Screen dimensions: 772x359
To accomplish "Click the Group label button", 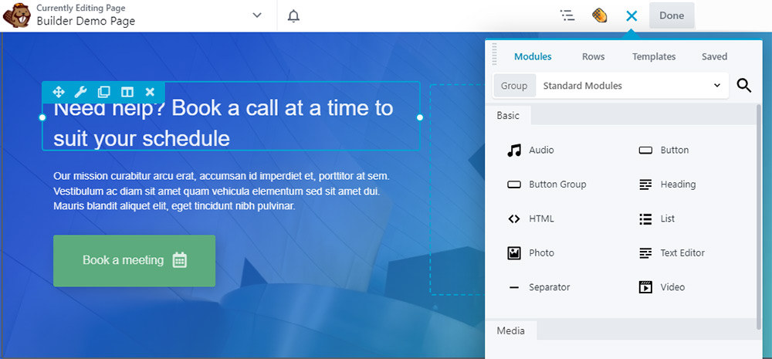I will pos(514,86).
